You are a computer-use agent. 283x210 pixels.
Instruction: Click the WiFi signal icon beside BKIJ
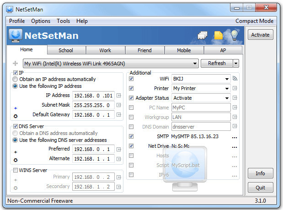pos(235,79)
